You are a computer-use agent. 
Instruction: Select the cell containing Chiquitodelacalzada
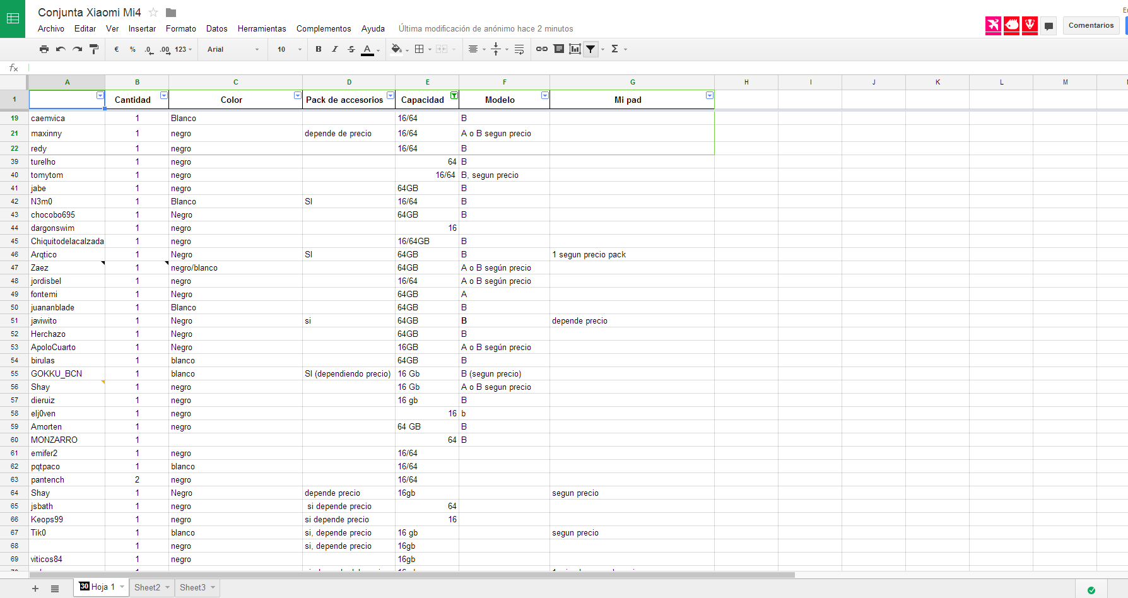(67, 241)
